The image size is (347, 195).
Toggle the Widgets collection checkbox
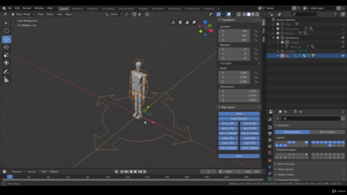[x=282, y=42]
